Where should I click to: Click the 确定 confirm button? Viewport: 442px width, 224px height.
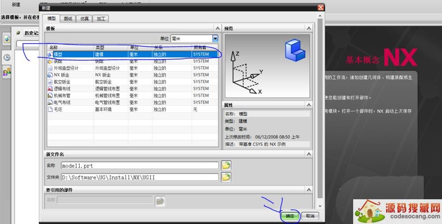(290, 216)
